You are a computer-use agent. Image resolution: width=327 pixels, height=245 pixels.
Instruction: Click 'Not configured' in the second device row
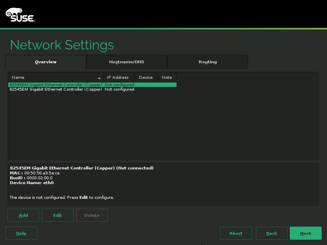tap(119, 89)
